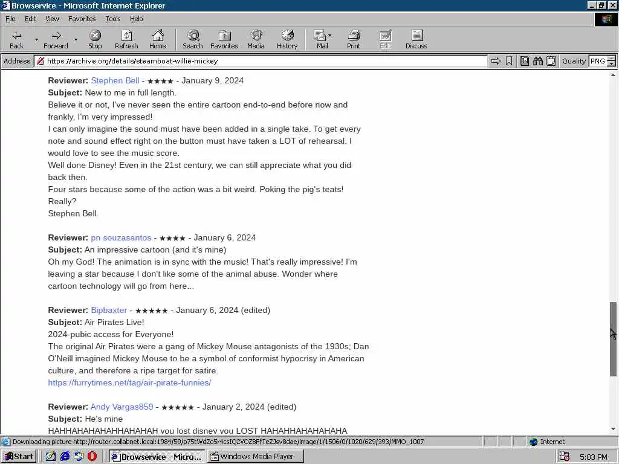The height and width of the screenshot is (464, 619).
Task: Open the Favorites menu
Action: (x=82, y=19)
